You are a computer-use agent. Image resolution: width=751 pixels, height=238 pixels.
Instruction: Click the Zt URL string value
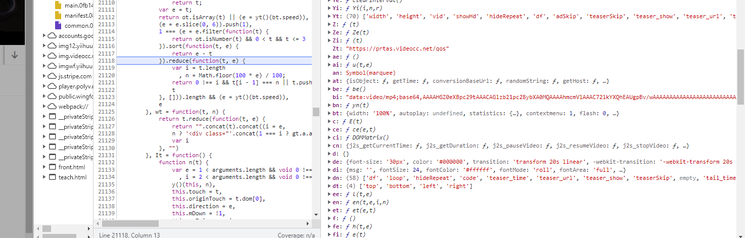pos(398,49)
